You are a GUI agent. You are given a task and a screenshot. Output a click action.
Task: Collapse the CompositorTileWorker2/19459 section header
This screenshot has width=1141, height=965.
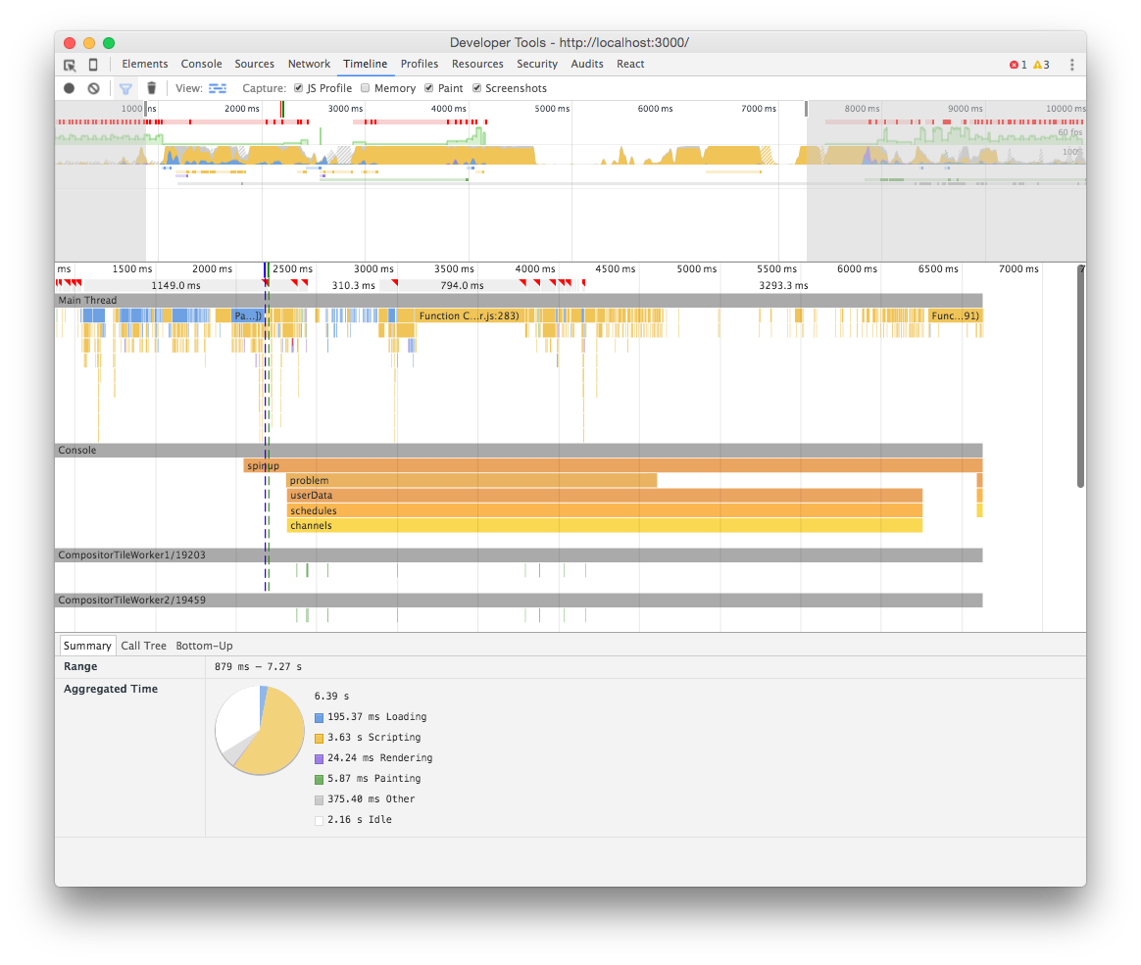click(519, 600)
